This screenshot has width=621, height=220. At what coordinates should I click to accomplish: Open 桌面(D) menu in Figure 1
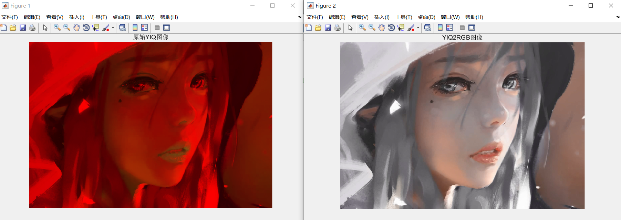[x=121, y=17]
